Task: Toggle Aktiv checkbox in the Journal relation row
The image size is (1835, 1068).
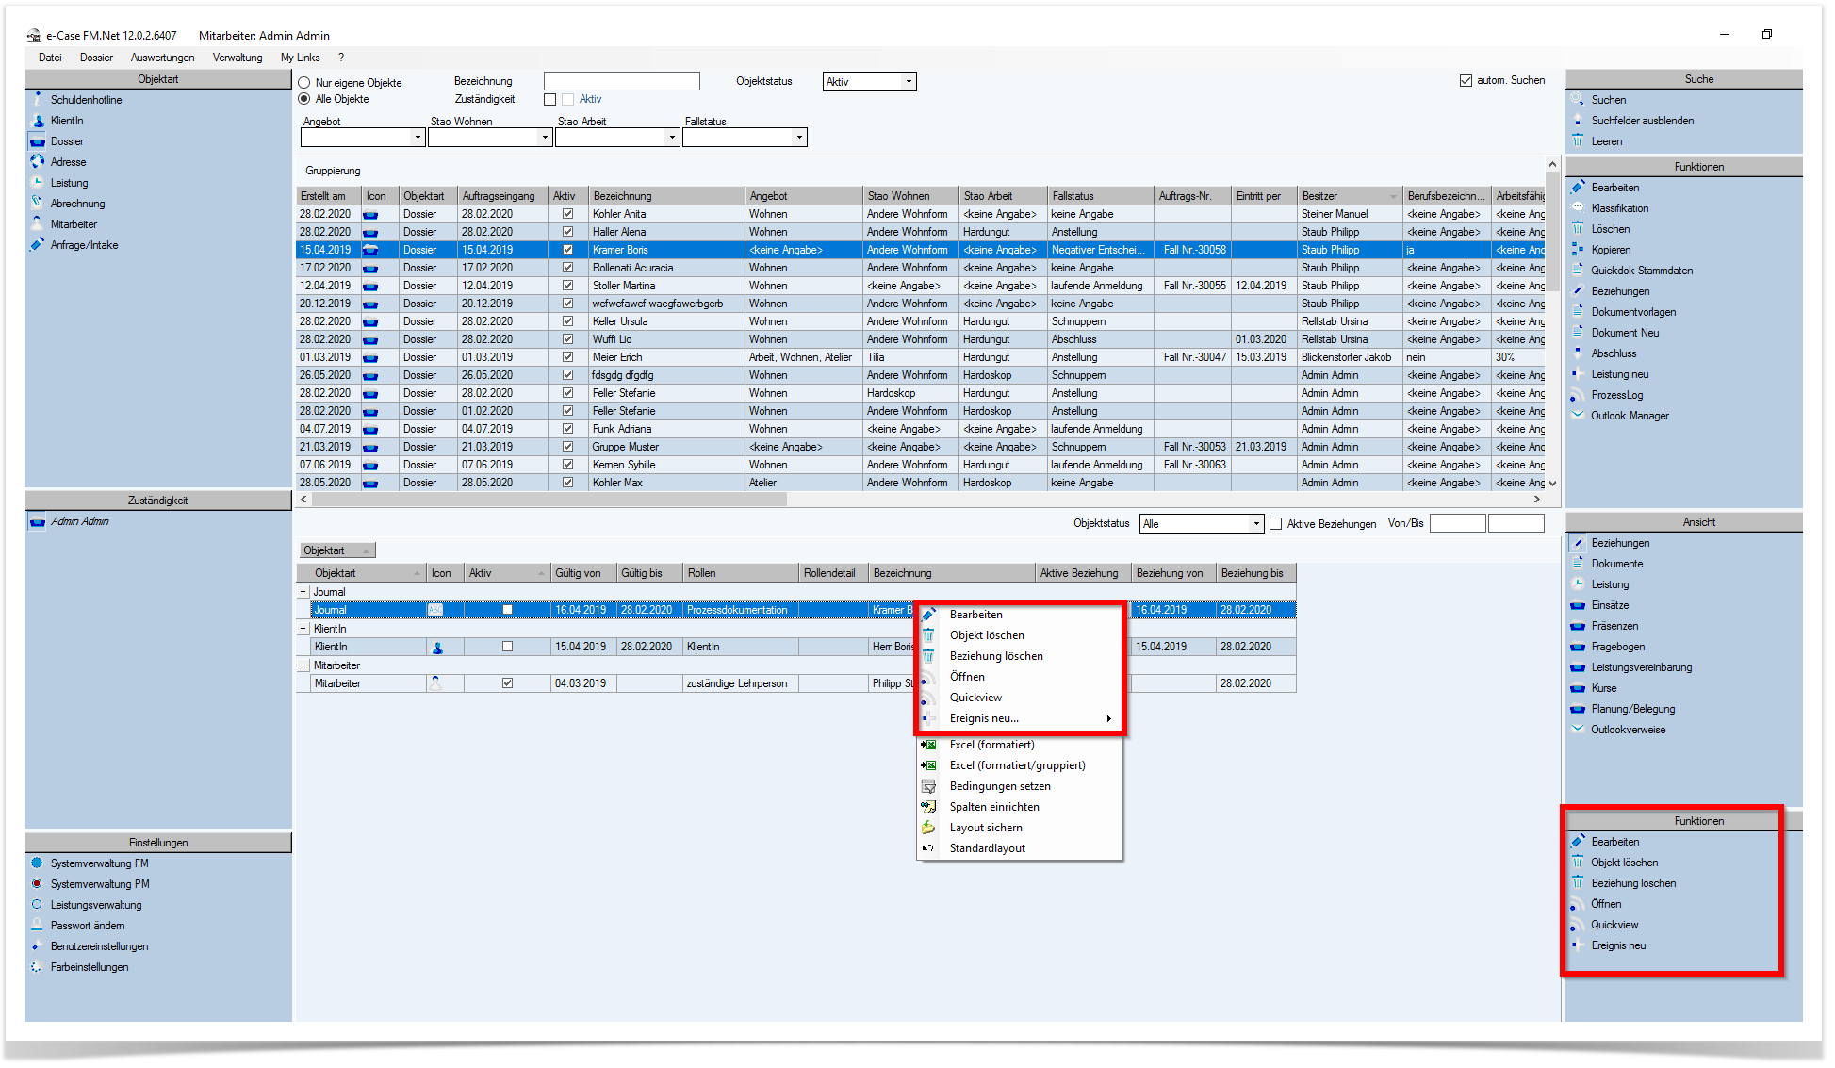Action: click(508, 611)
